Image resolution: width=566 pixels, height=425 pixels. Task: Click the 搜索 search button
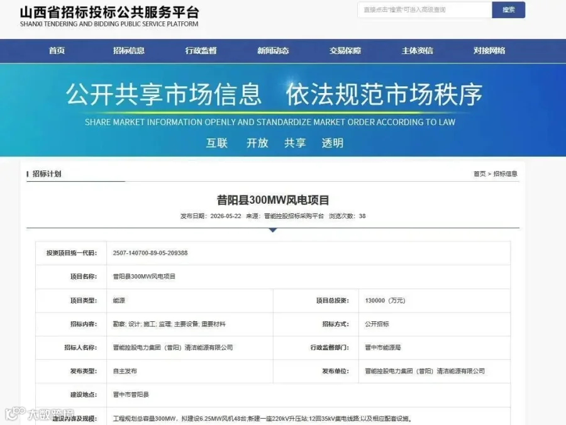coord(509,9)
